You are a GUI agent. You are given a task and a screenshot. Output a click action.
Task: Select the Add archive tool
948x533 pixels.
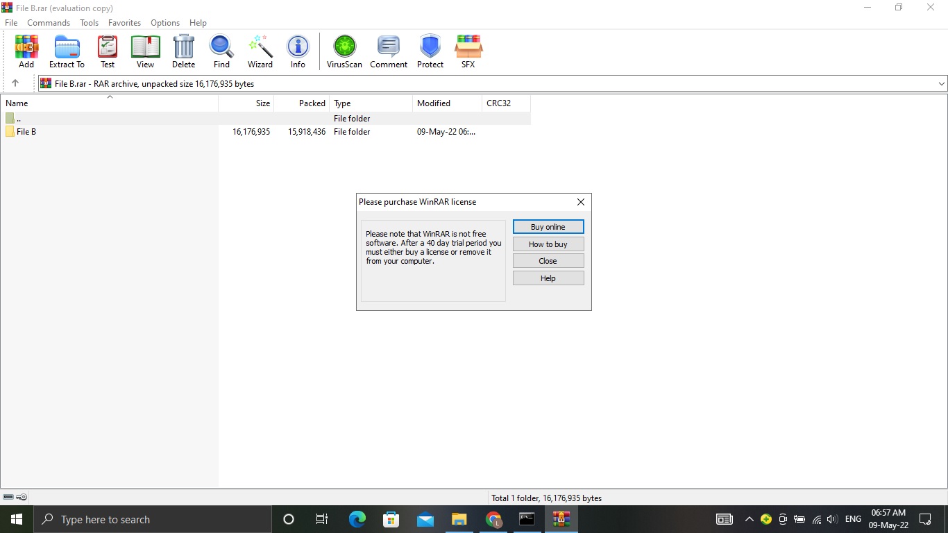pos(26,50)
